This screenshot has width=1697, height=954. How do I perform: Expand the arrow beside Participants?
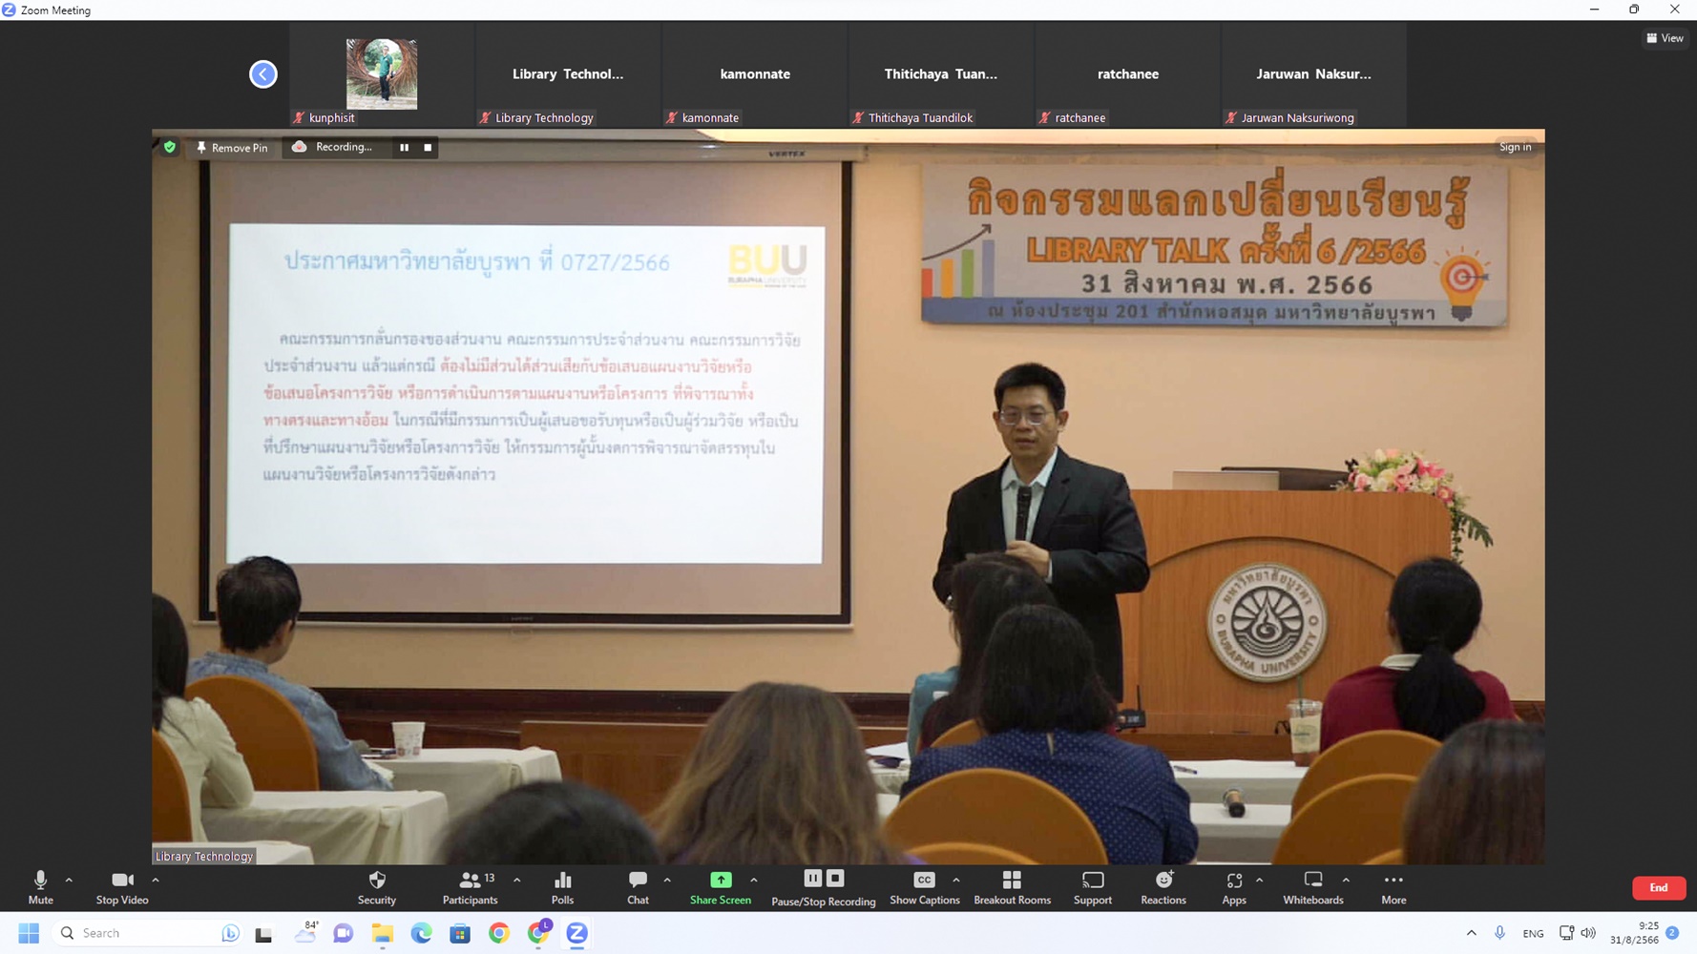coord(517,880)
